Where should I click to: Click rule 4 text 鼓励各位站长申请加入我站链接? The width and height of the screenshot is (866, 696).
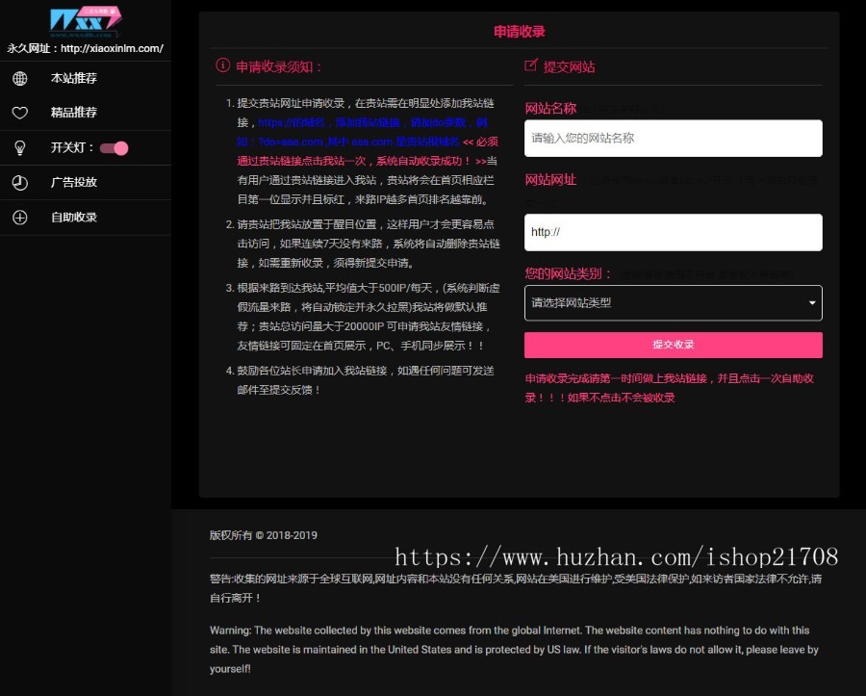pyautogui.click(x=365, y=380)
